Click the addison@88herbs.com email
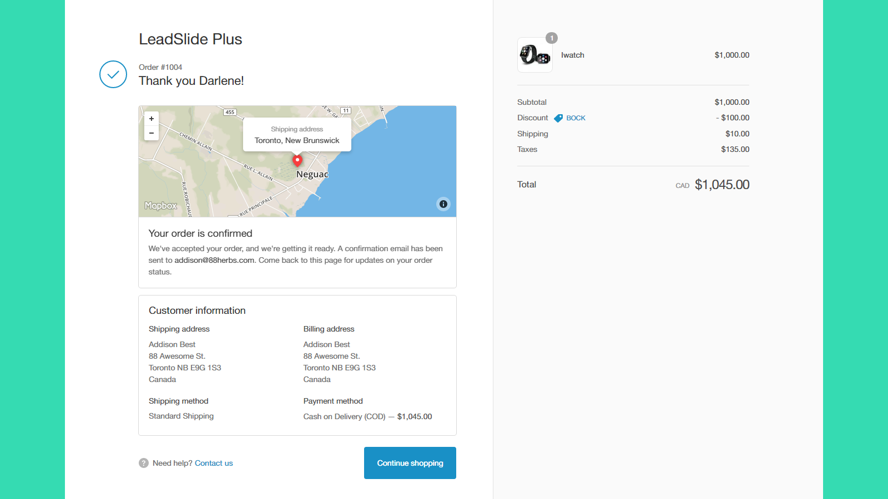 pyautogui.click(x=215, y=260)
